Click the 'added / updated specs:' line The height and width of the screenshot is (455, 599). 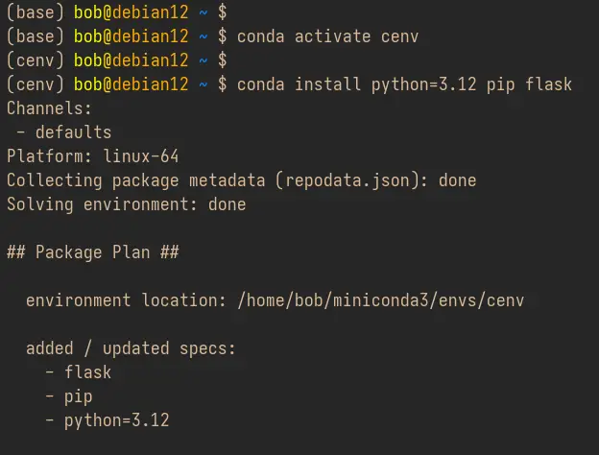click(x=131, y=348)
